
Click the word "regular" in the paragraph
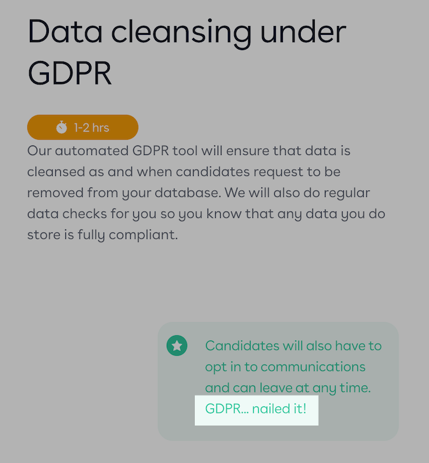[x=347, y=193]
